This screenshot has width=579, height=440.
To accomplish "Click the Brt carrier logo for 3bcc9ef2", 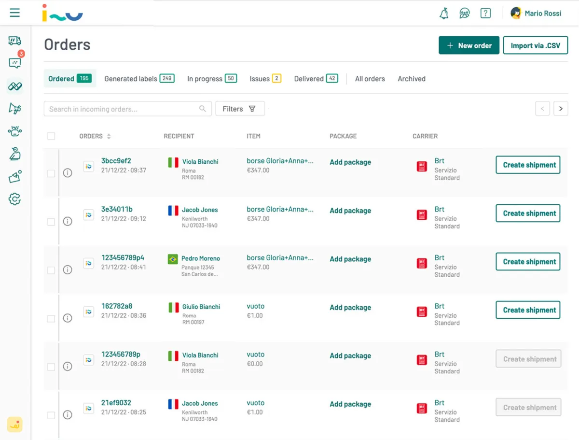I will coord(422,166).
